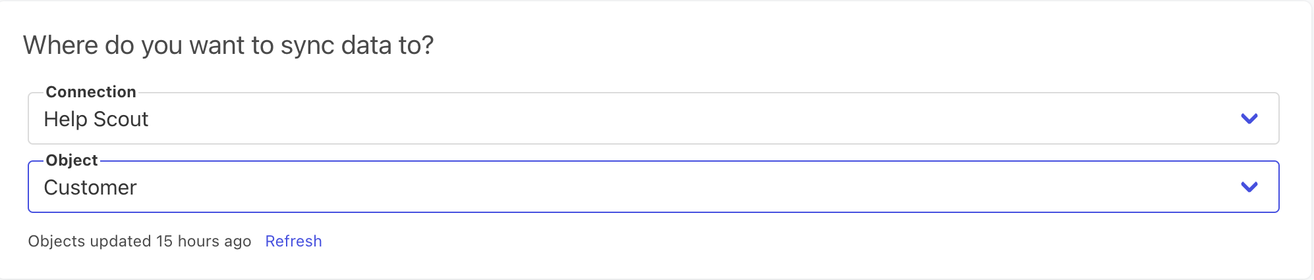The width and height of the screenshot is (1314, 280).
Task: Click the "Objects updated 15 hours ago" status text
Action: click(140, 241)
